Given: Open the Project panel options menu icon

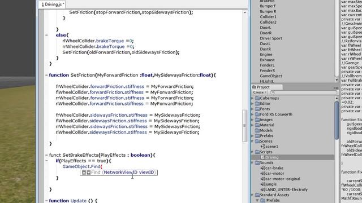Looking at the screenshot, I should (336, 88).
